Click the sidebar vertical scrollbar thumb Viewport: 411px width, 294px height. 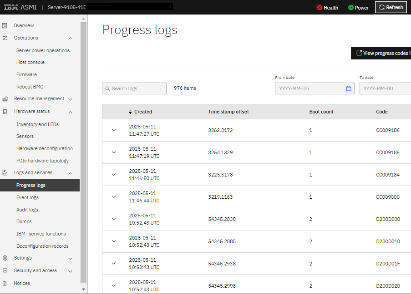(x=84, y=152)
